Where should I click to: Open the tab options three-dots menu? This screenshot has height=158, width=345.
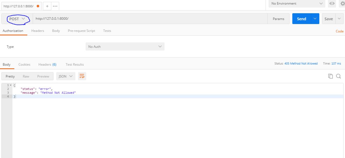click(x=55, y=6)
